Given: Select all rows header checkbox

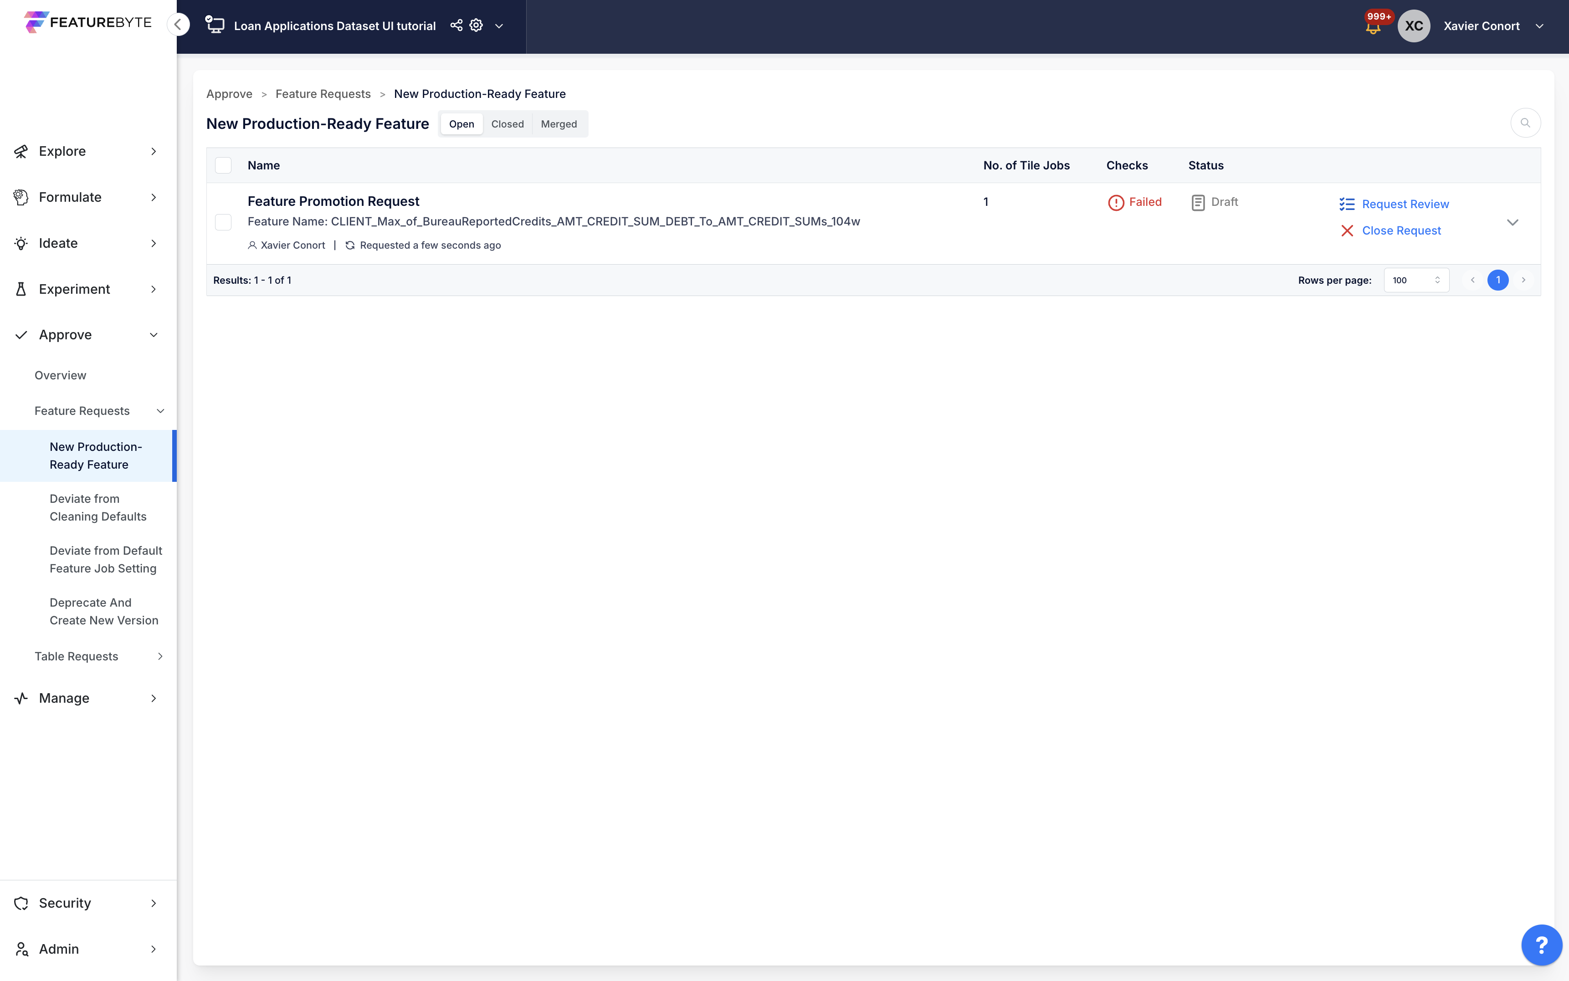Looking at the screenshot, I should pos(223,165).
